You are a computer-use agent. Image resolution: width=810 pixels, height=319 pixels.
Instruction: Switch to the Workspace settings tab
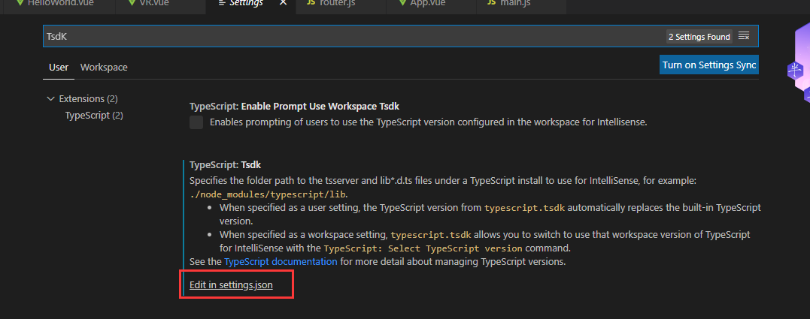[x=104, y=68]
